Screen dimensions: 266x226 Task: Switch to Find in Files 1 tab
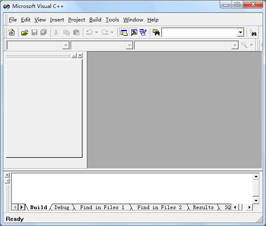(x=102, y=207)
